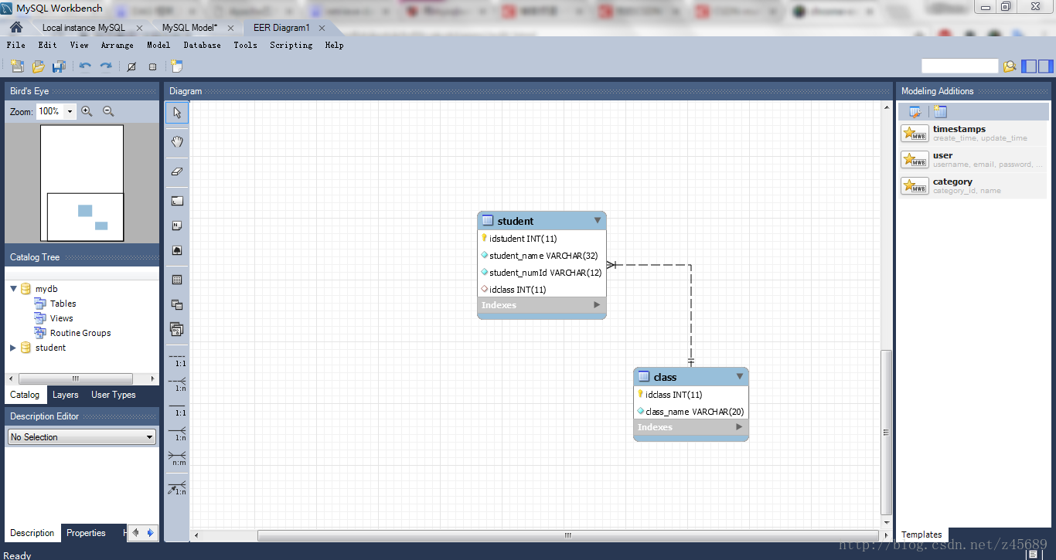The image size is (1056, 560).
Task: Open the zoom percentage dropdown
Action: pos(70,111)
